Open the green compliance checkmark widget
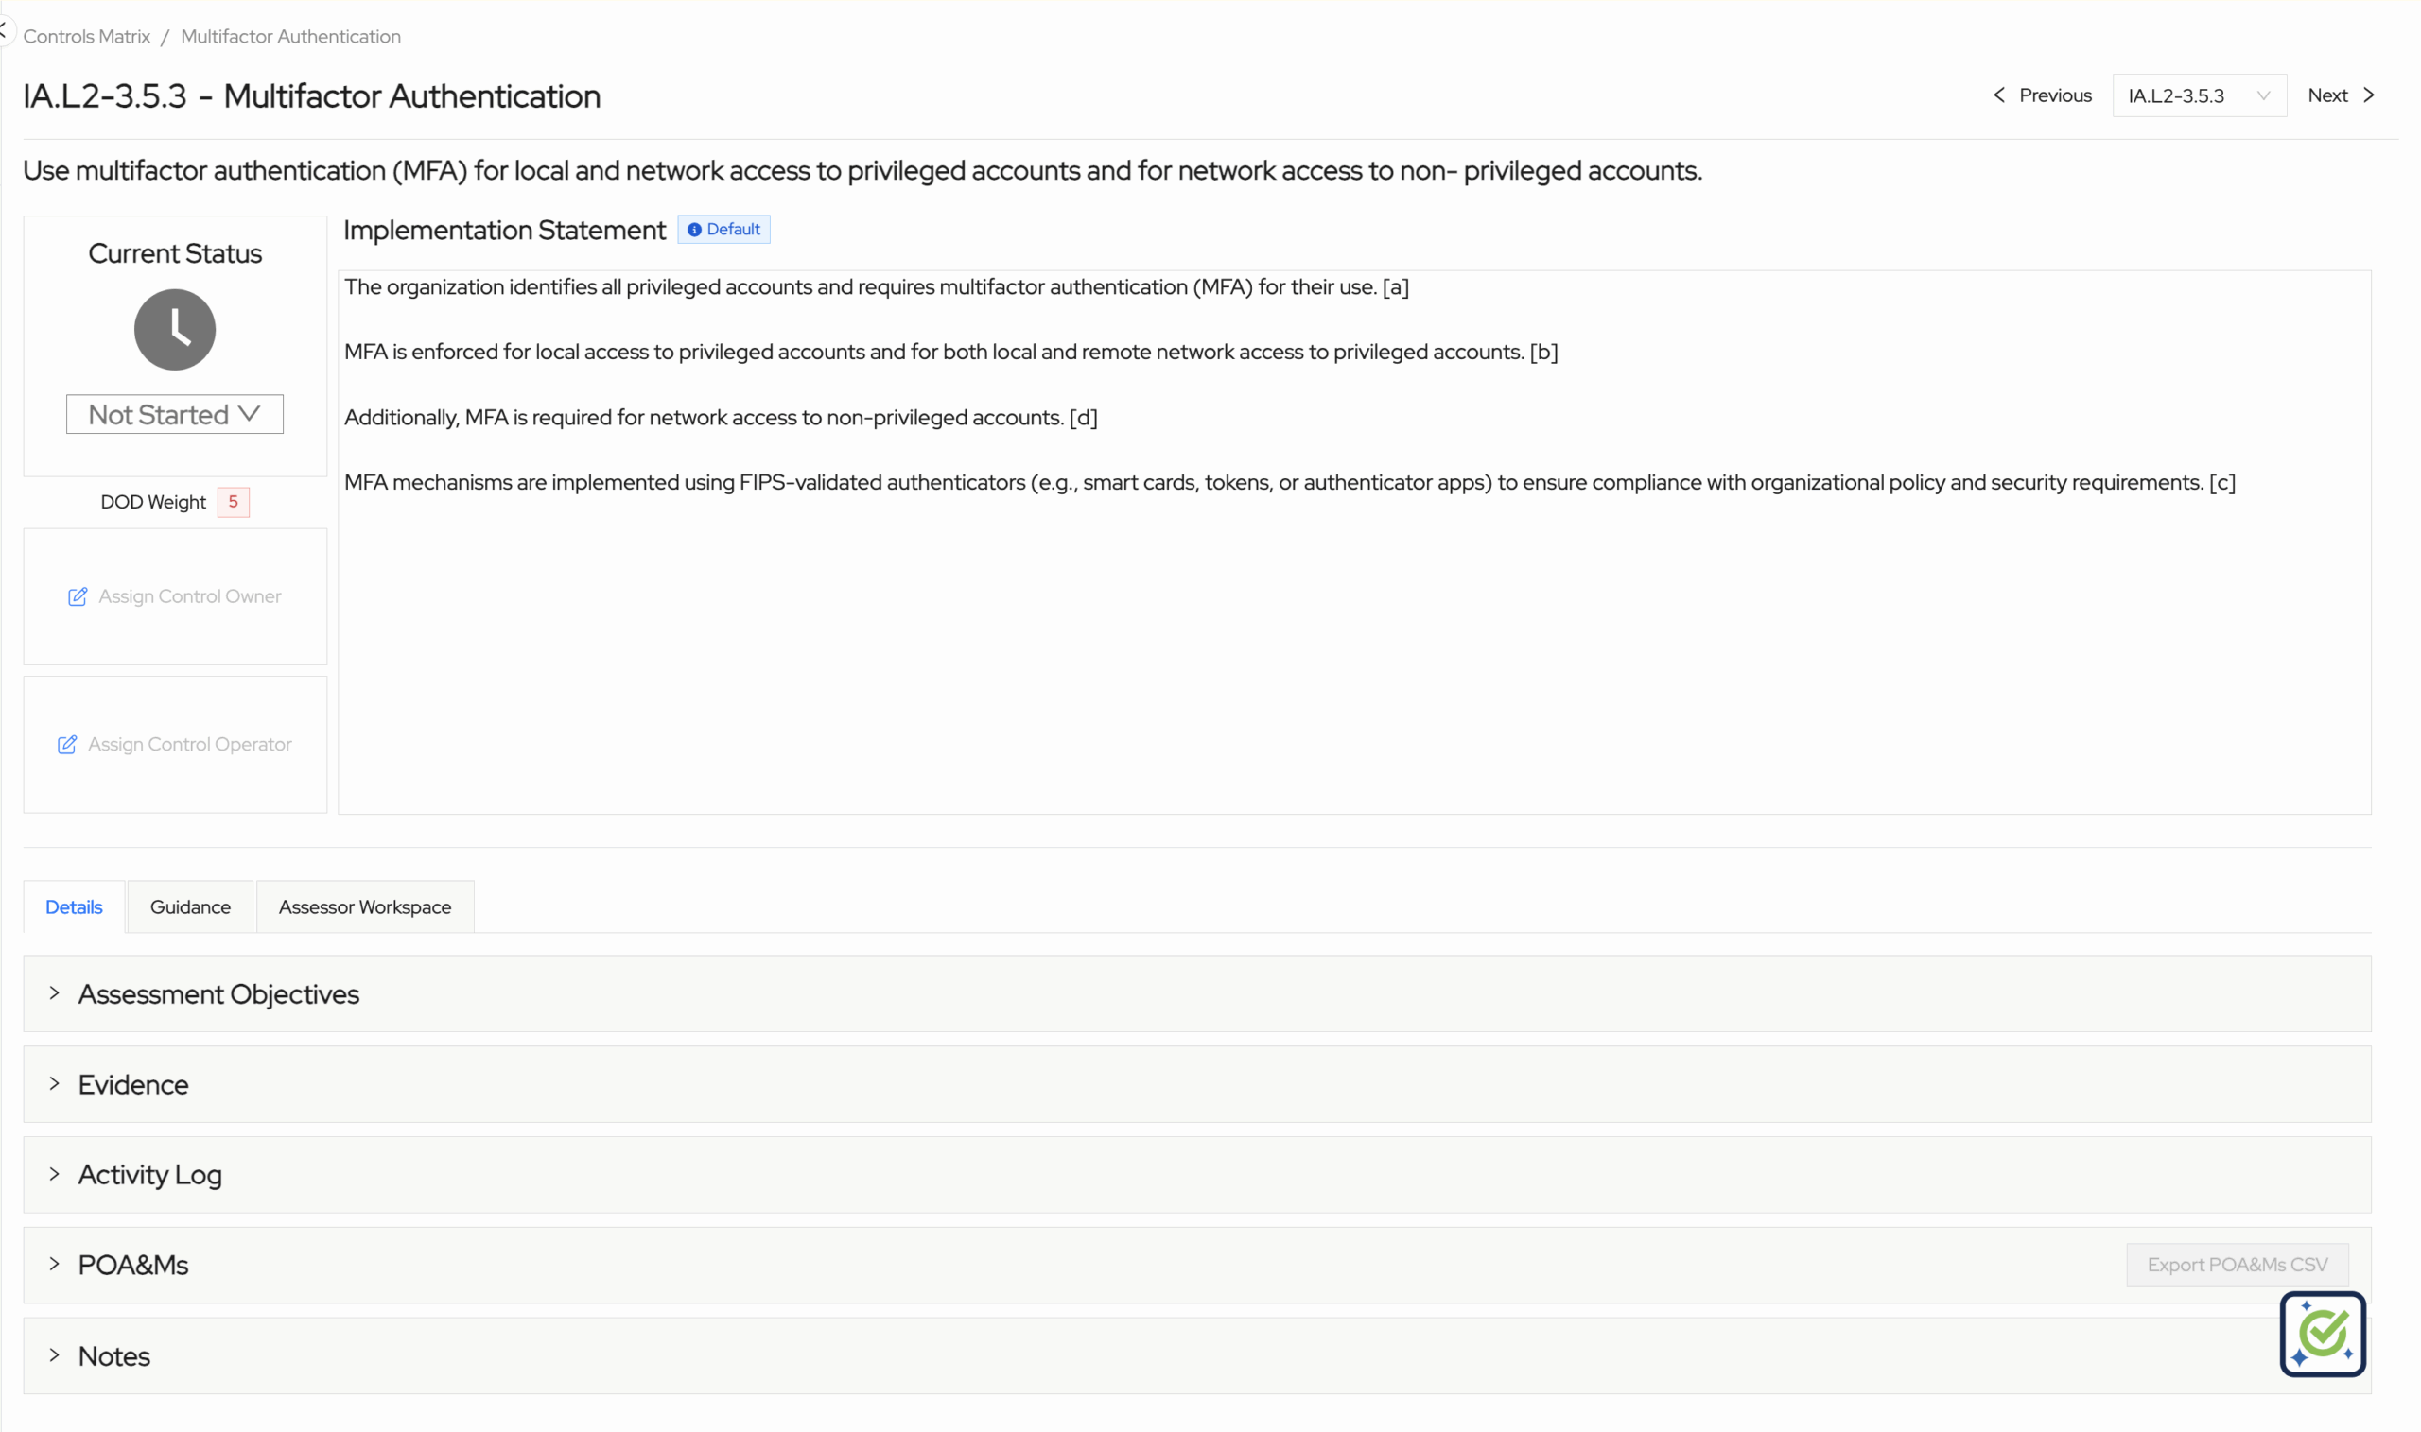Image resolution: width=2421 pixels, height=1432 pixels. 2322,1334
